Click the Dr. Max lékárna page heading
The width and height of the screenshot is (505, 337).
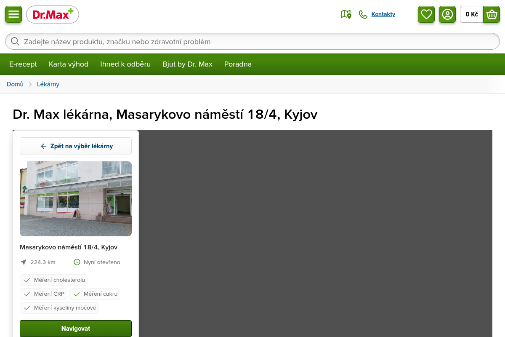(165, 114)
